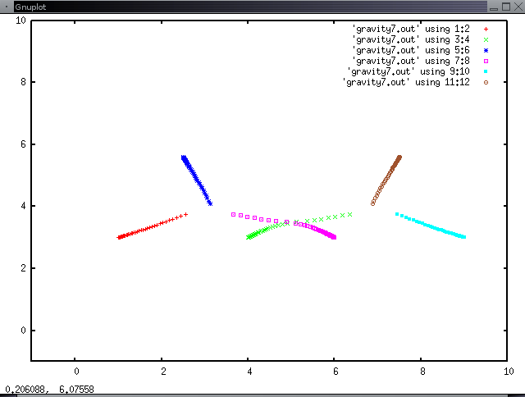Click the x-axis label 4
The height and width of the screenshot is (397, 525).
249,372
